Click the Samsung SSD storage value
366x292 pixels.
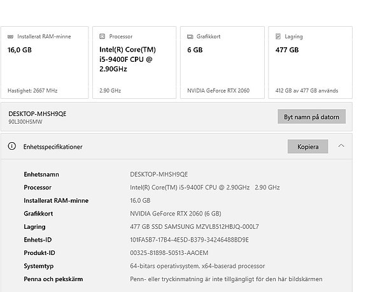coord(194,226)
